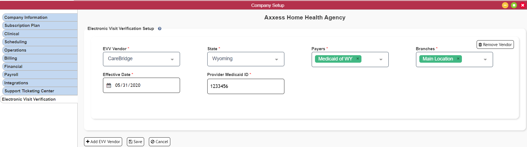Cancel the EVV setup changes
The width and height of the screenshot is (527, 147).
point(159,142)
